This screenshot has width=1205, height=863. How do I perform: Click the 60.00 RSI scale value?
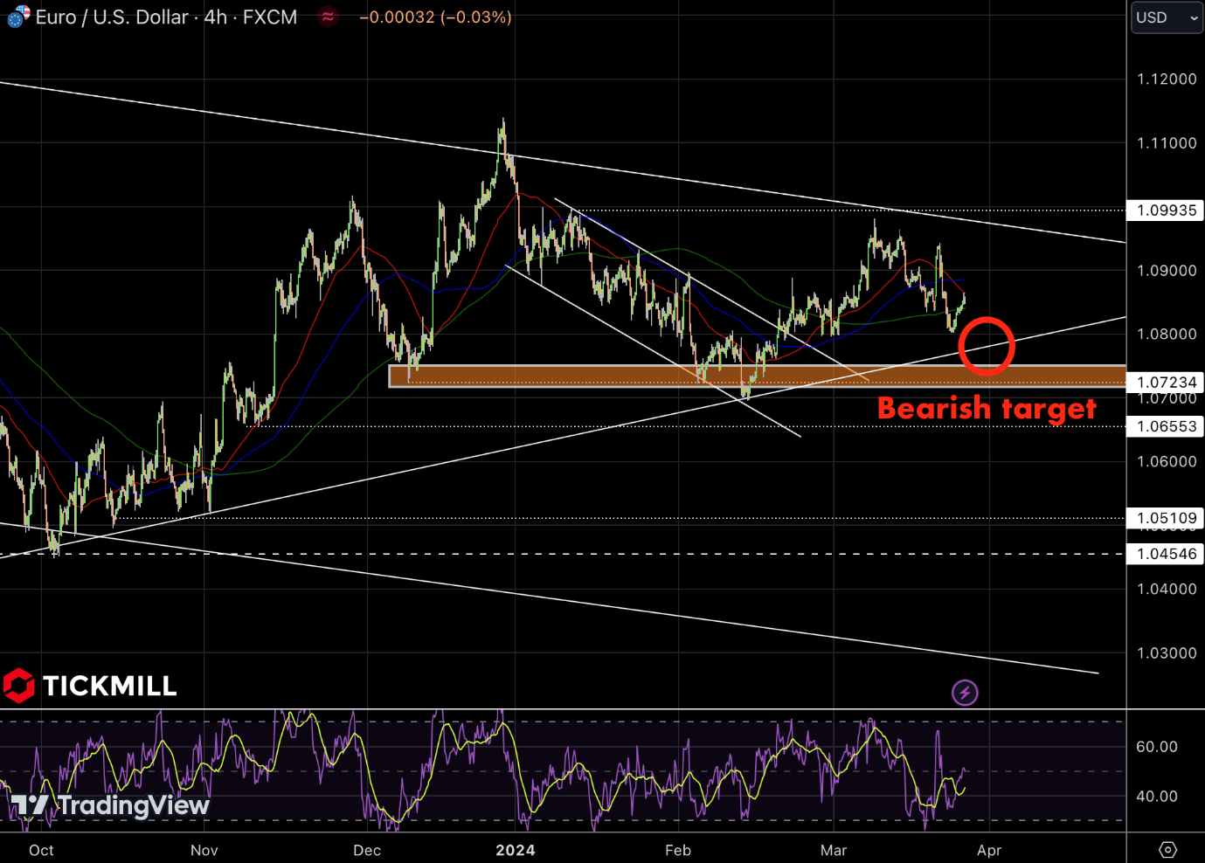1157,747
